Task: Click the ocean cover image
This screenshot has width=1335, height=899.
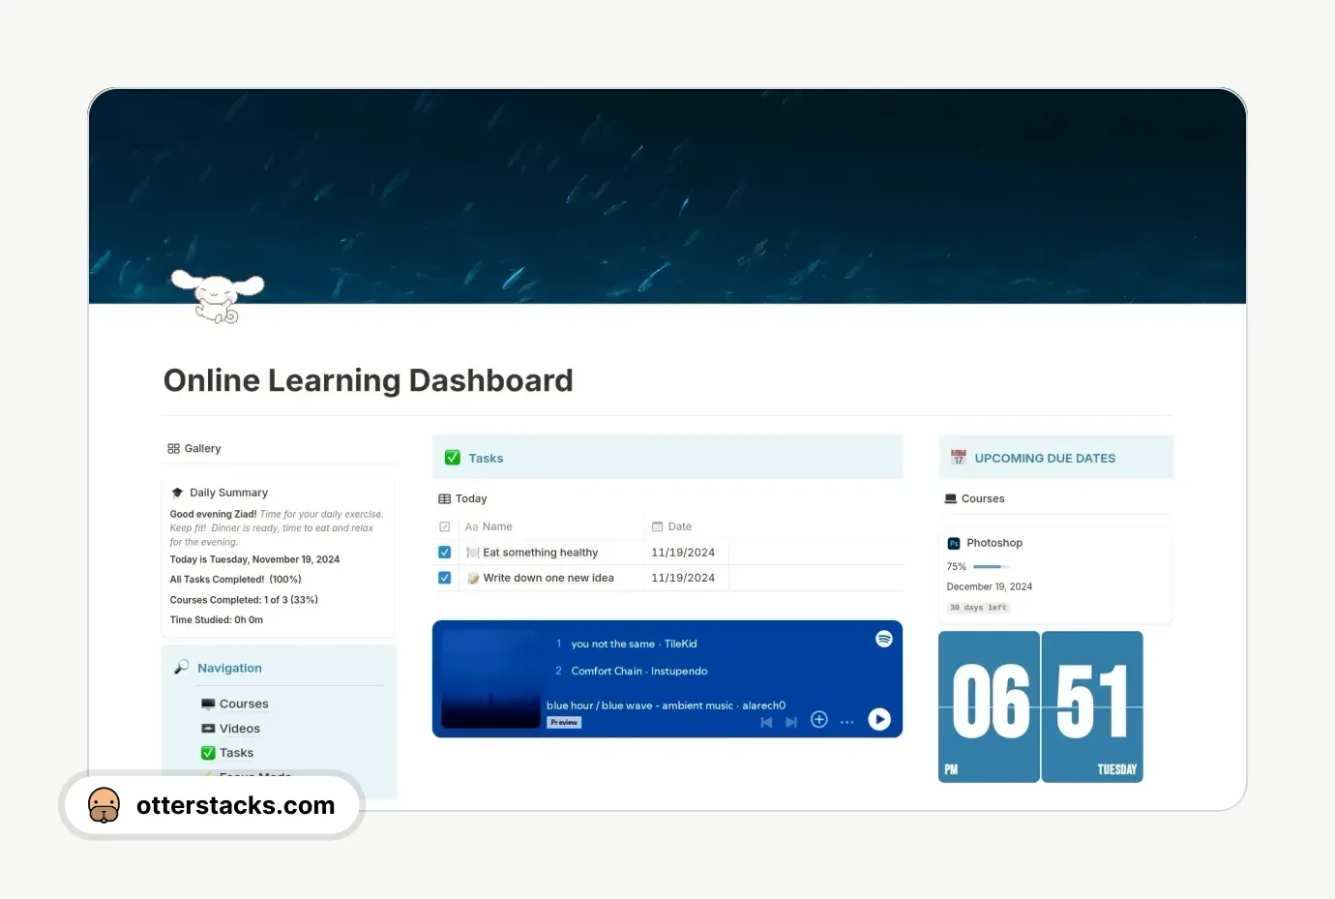Action: (667, 196)
